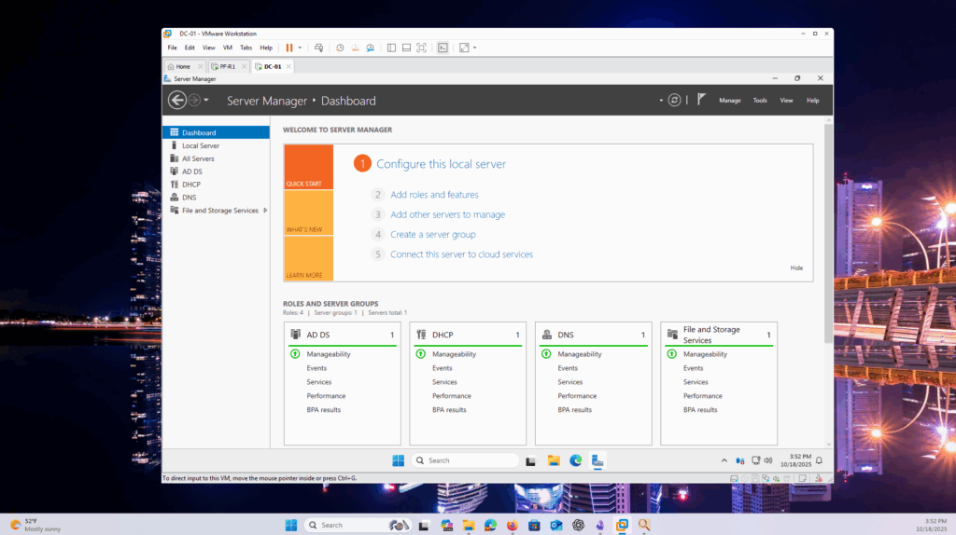Screen dimensions: 956x535
Task: Select AD DS in the left sidebar
Action: point(191,171)
